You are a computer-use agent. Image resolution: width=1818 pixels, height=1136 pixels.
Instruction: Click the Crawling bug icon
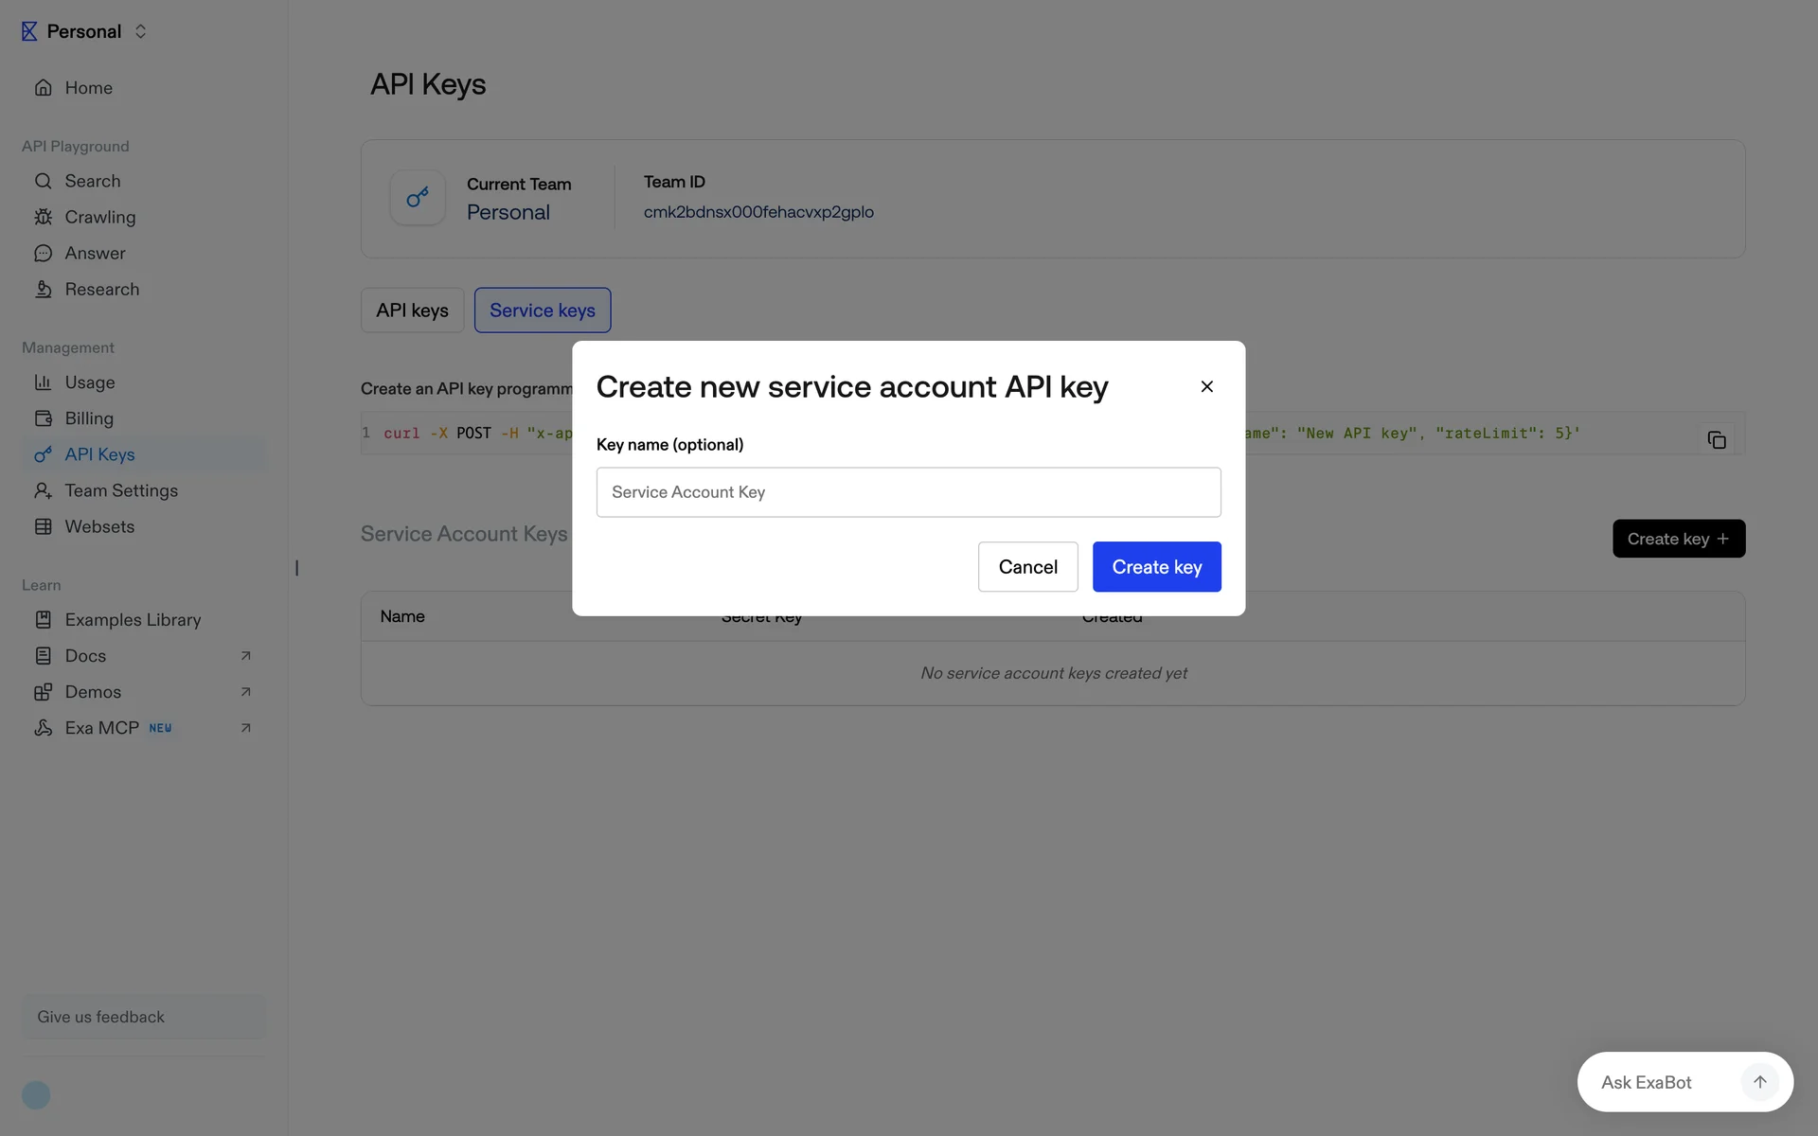pyautogui.click(x=44, y=217)
